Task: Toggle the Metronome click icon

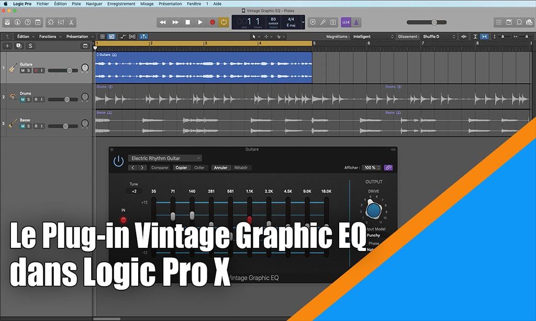Action: [x=356, y=22]
